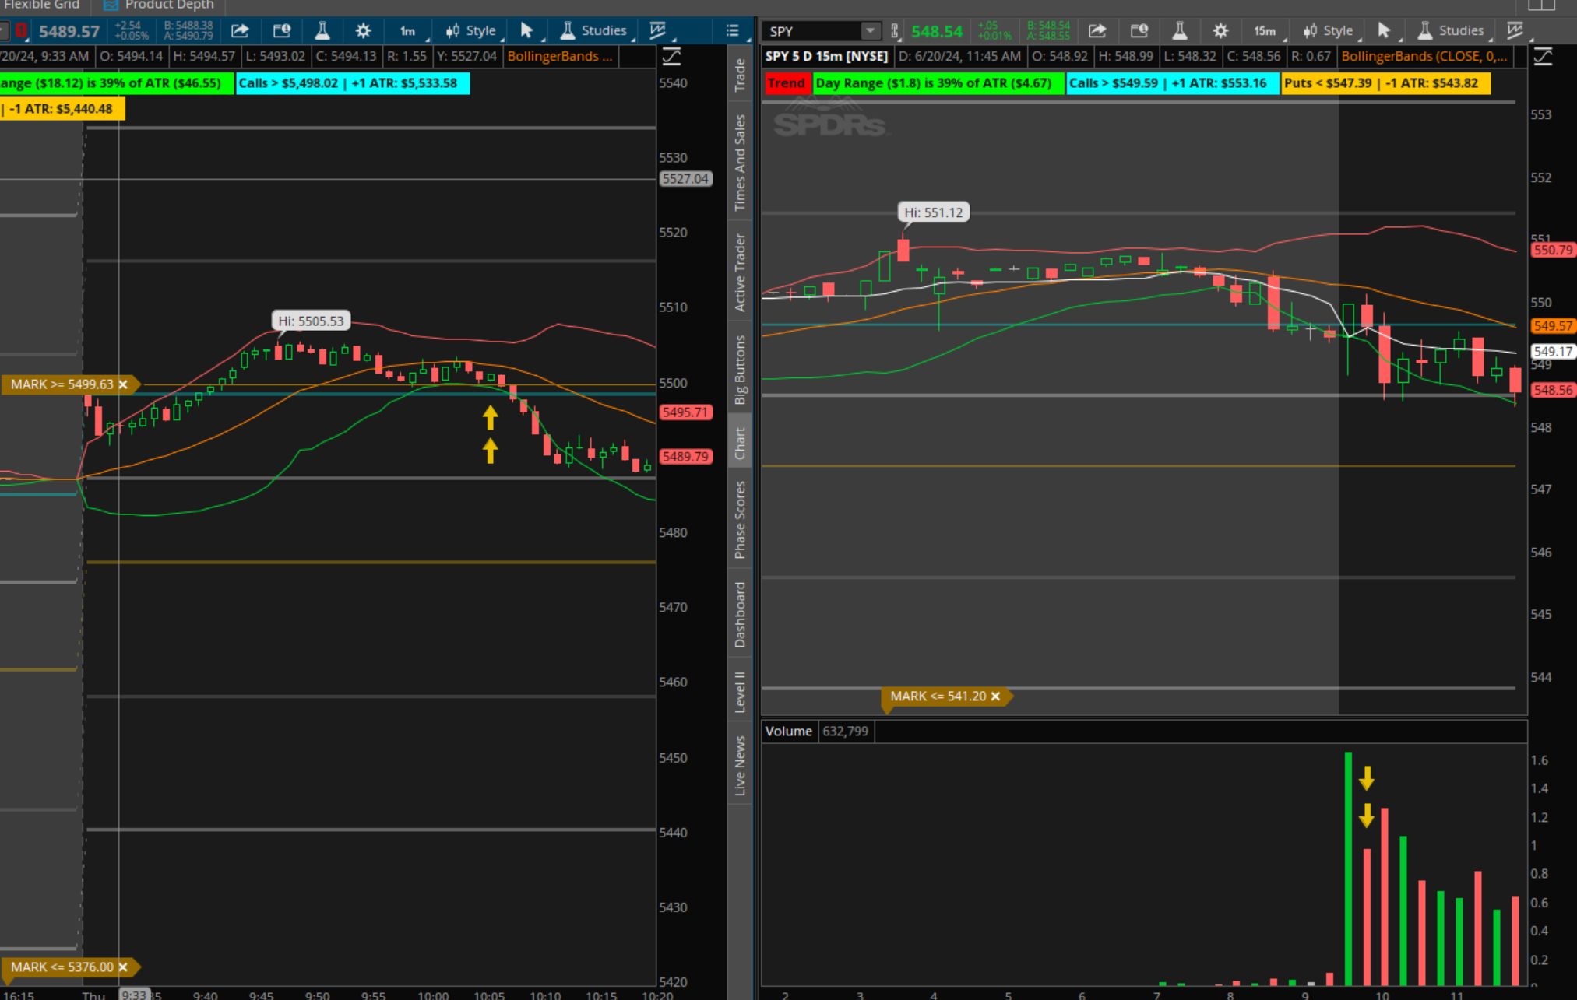
Task: Click alert calendar icon on SPY chart
Action: coord(1139,31)
